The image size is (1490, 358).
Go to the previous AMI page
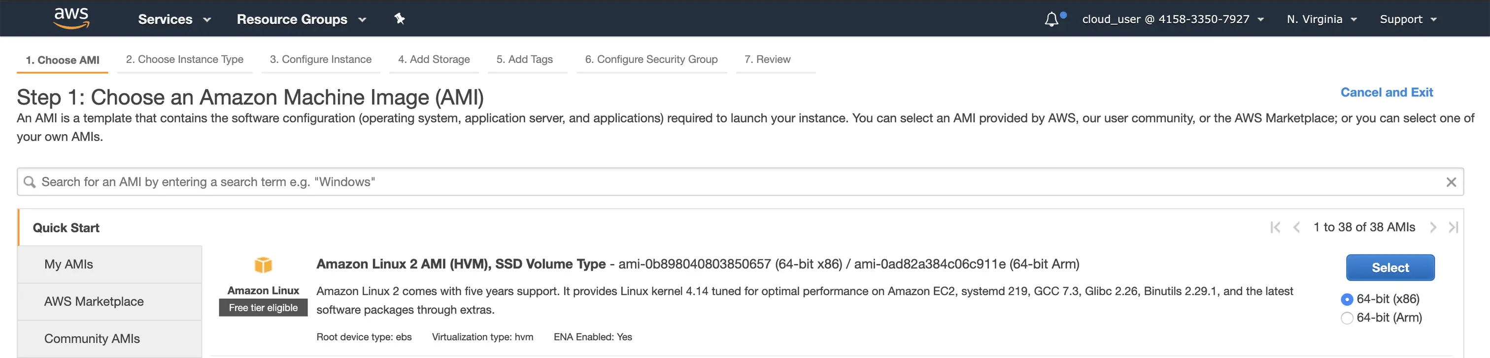tap(1296, 228)
